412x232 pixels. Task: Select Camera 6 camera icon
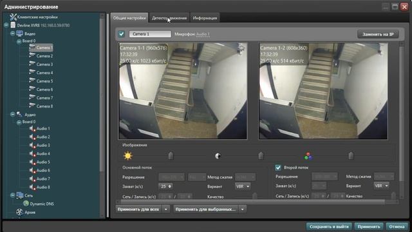(32, 90)
